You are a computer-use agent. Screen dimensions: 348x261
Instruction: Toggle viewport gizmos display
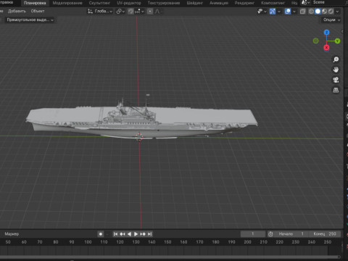[273, 12]
